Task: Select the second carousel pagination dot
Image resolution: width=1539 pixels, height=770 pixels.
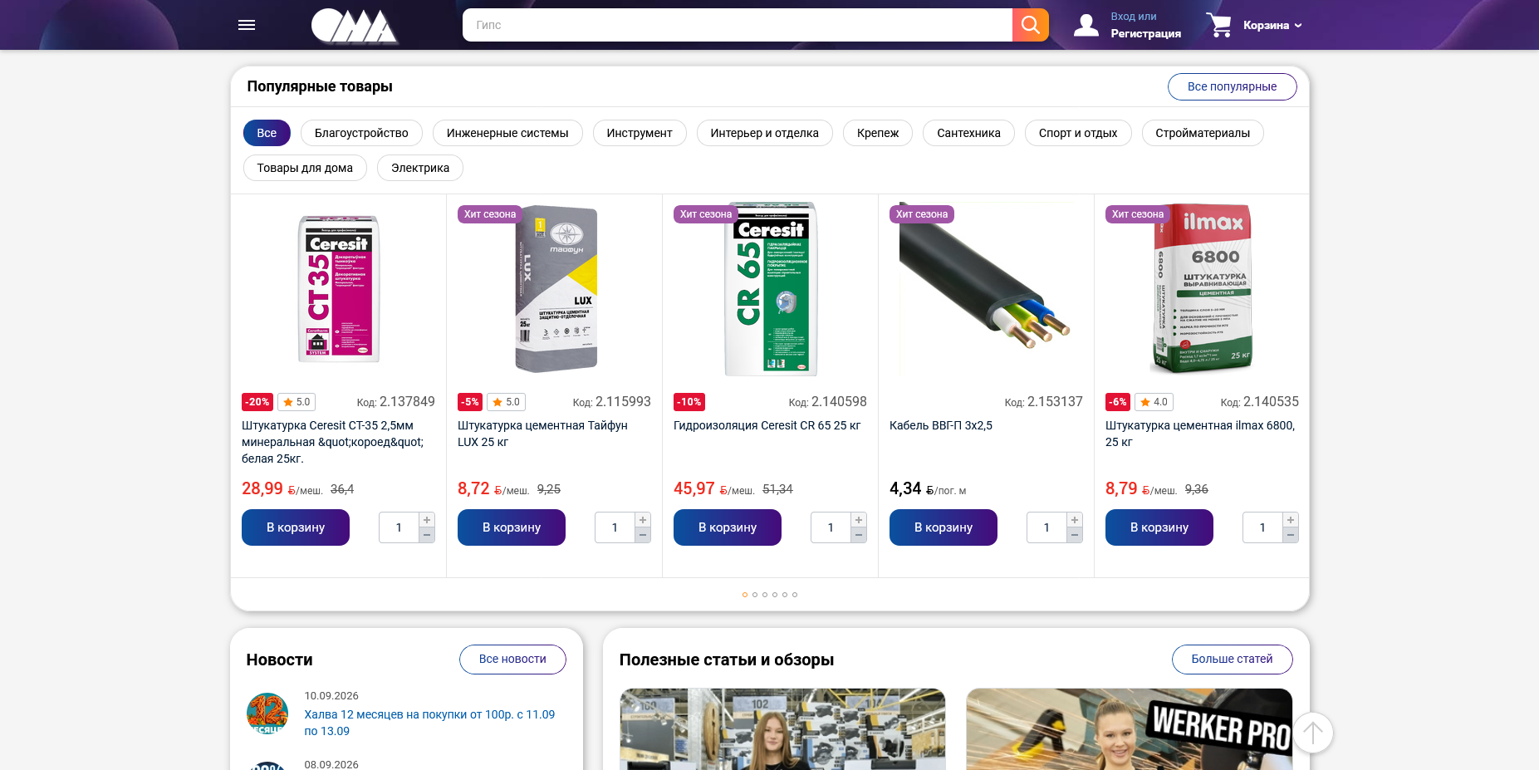Action: click(x=755, y=595)
